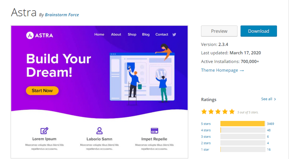The width and height of the screenshot is (289, 159).
Task: Click the Preview button
Action: [x=219, y=31]
